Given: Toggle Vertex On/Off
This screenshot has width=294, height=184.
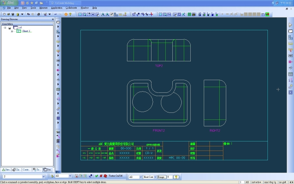Looking at the screenshot, I should (x=116, y=176).
